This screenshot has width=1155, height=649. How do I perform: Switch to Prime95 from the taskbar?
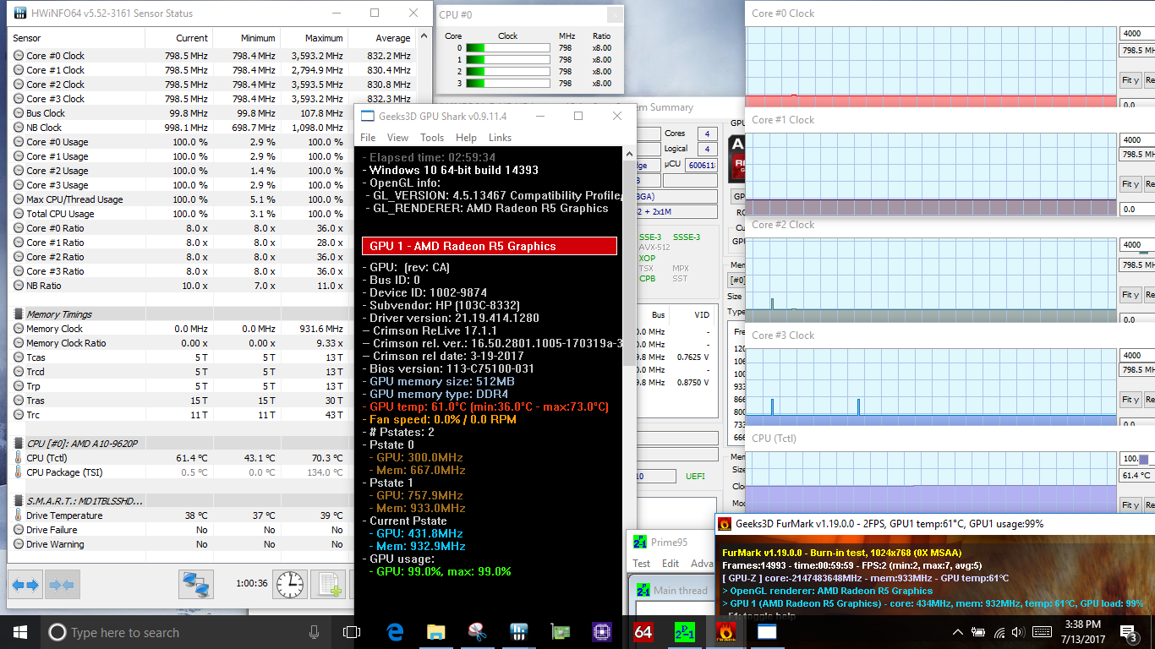coord(684,632)
